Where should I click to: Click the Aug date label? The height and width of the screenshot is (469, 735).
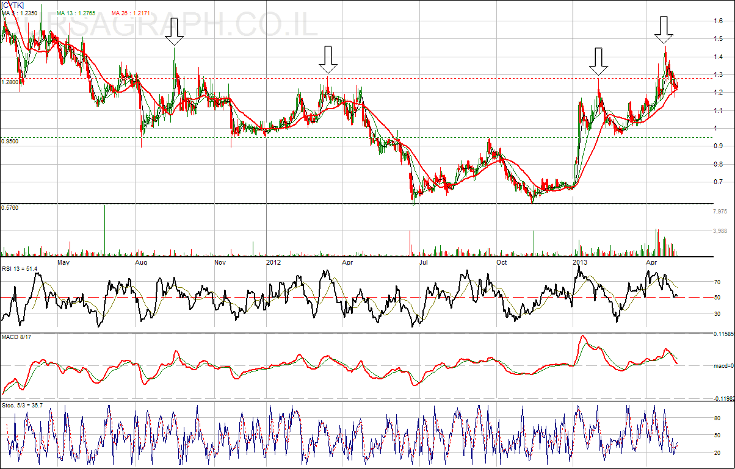[x=141, y=263]
